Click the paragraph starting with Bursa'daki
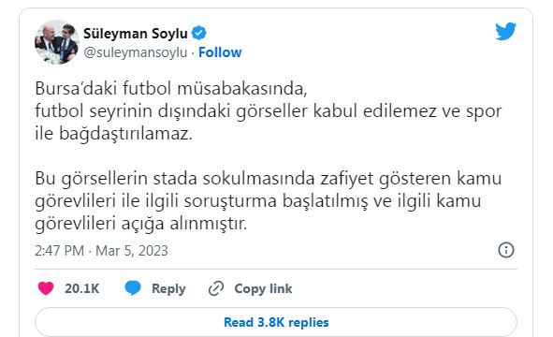 pos(268,111)
